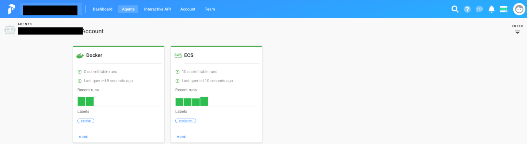
Task: Click the Docker whale icon
Action: 80,56
